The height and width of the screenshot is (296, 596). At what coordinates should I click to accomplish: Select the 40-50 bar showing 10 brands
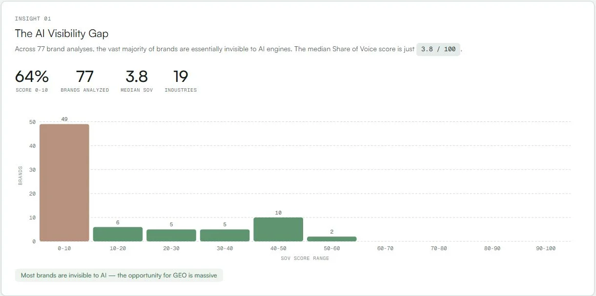[278, 228]
